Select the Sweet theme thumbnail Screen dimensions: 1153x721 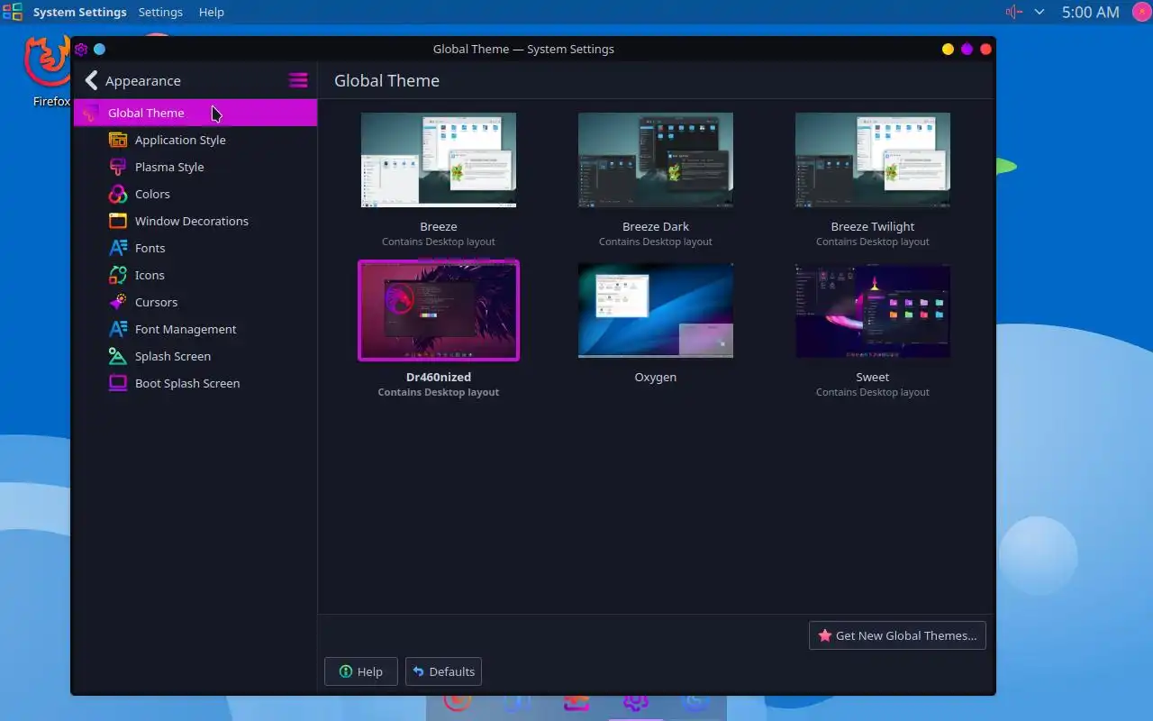pos(873,311)
